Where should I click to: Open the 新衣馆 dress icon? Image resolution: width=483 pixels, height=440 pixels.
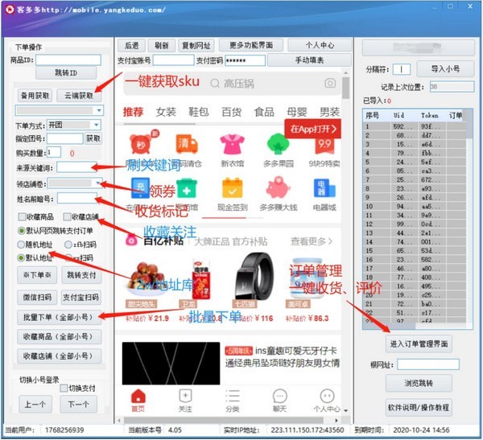pos(233,144)
